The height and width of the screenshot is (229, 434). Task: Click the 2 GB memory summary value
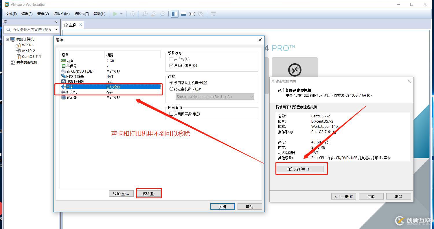point(110,61)
